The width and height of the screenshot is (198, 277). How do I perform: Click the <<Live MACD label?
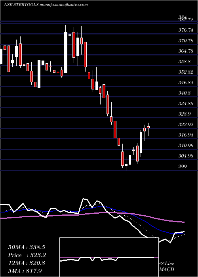click(x=167, y=267)
